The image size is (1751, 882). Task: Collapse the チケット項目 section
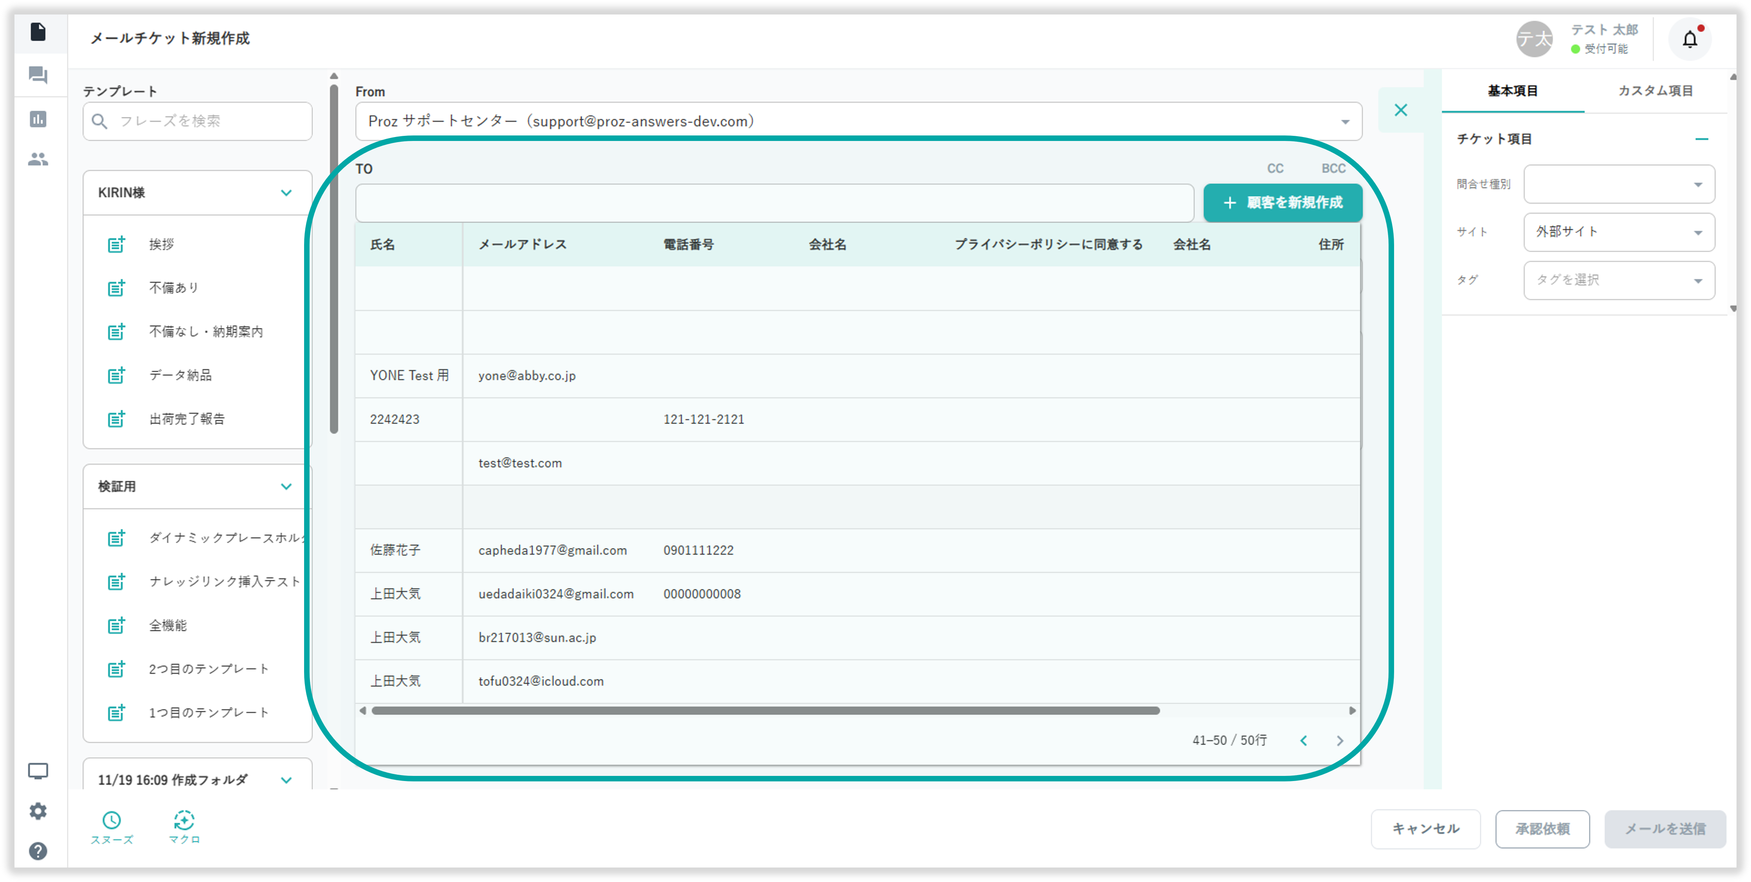pos(1701,139)
